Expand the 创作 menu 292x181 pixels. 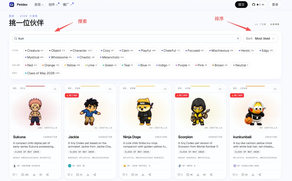click(x=53, y=5)
